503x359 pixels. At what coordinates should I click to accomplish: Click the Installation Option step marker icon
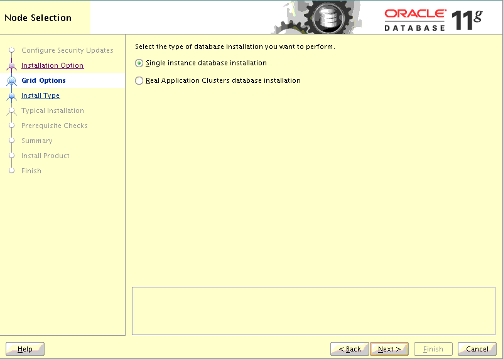(x=12, y=66)
